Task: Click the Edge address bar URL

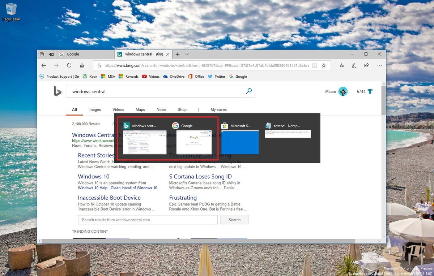Action: click(206, 65)
